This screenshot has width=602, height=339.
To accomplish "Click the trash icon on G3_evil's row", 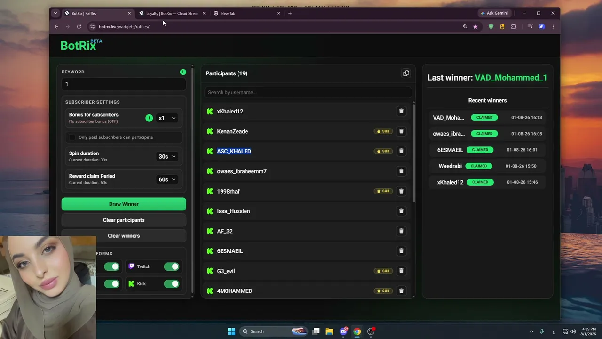I will tap(401, 271).
